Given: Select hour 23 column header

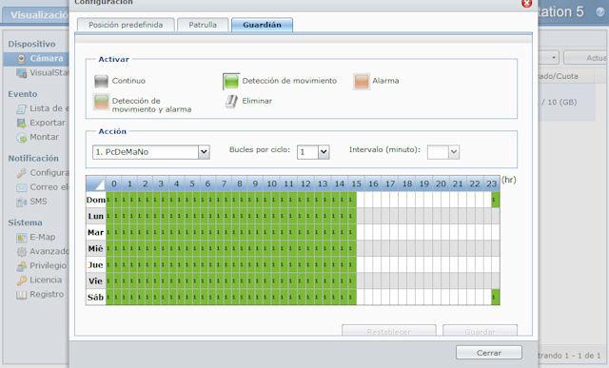Looking at the screenshot, I should (x=492, y=184).
